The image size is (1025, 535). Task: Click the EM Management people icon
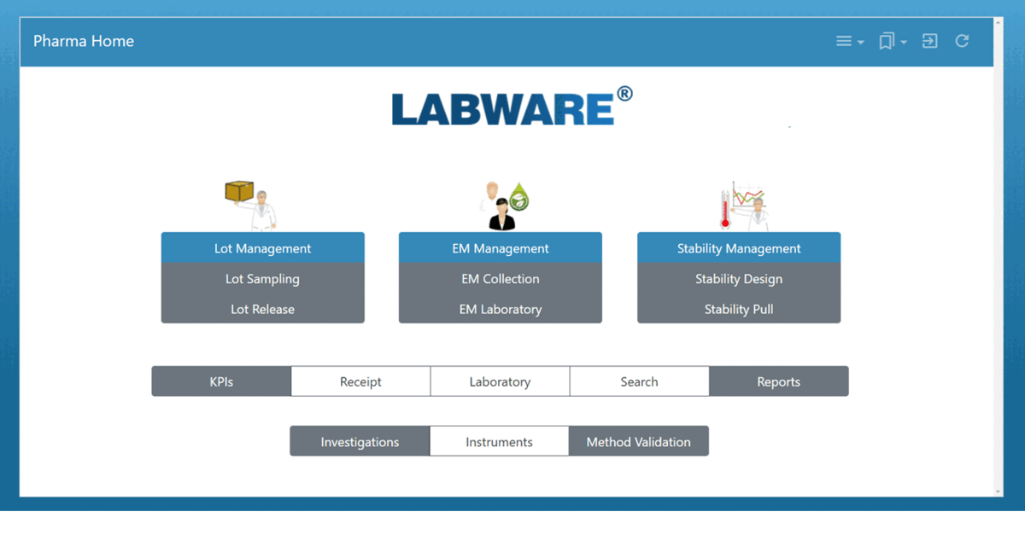[504, 206]
